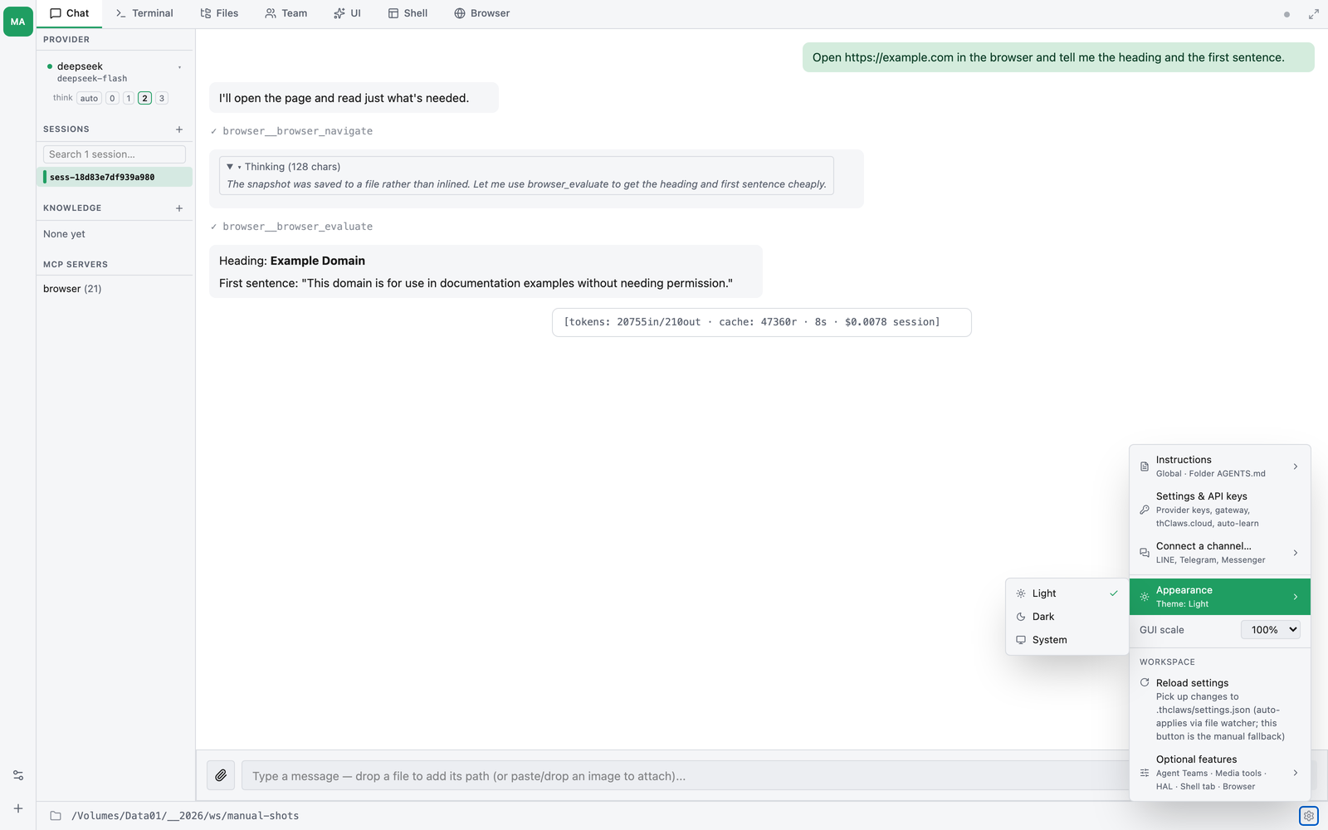Open Settings & API keys
The width and height of the screenshot is (1328, 830).
point(1220,510)
